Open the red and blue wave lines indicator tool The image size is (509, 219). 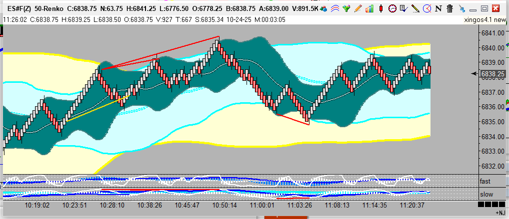(x=334, y=8)
